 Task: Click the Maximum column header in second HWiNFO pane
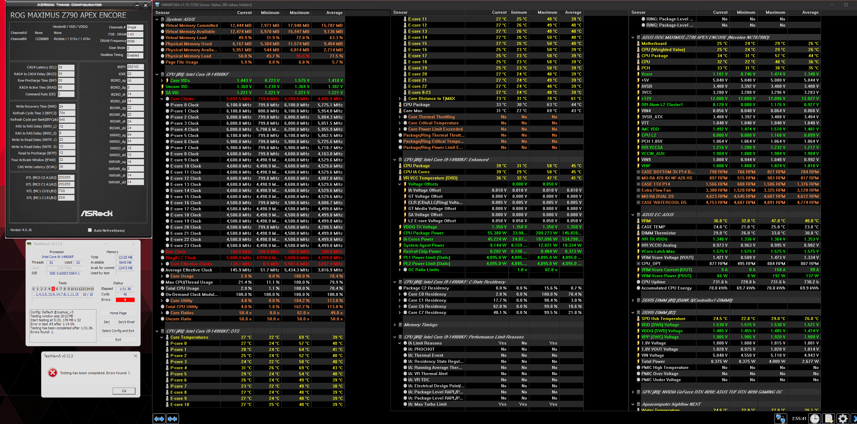click(x=544, y=12)
